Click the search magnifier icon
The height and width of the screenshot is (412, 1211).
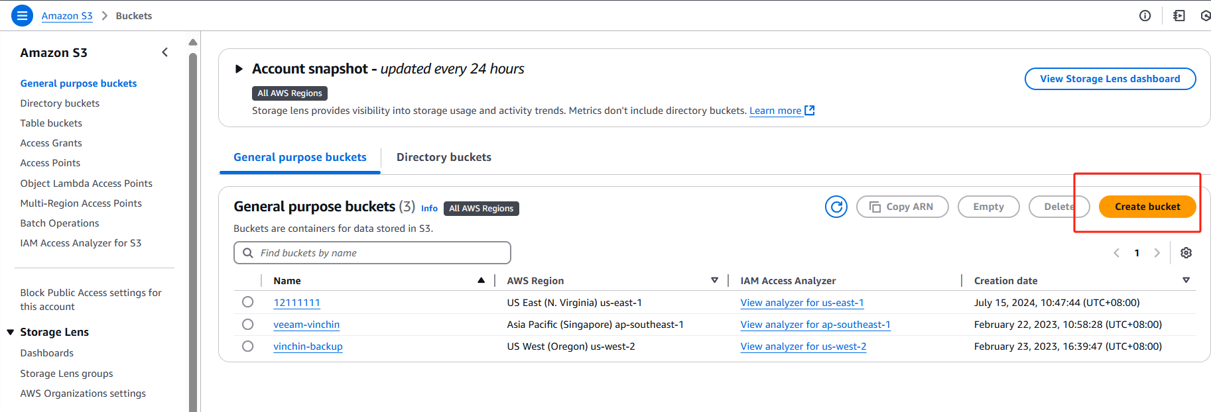[x=248, y=253]
